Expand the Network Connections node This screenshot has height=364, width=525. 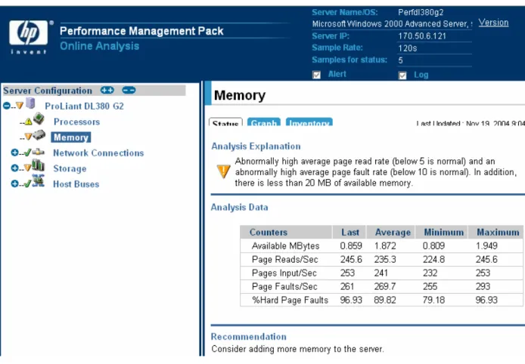(x=14, y=153)
